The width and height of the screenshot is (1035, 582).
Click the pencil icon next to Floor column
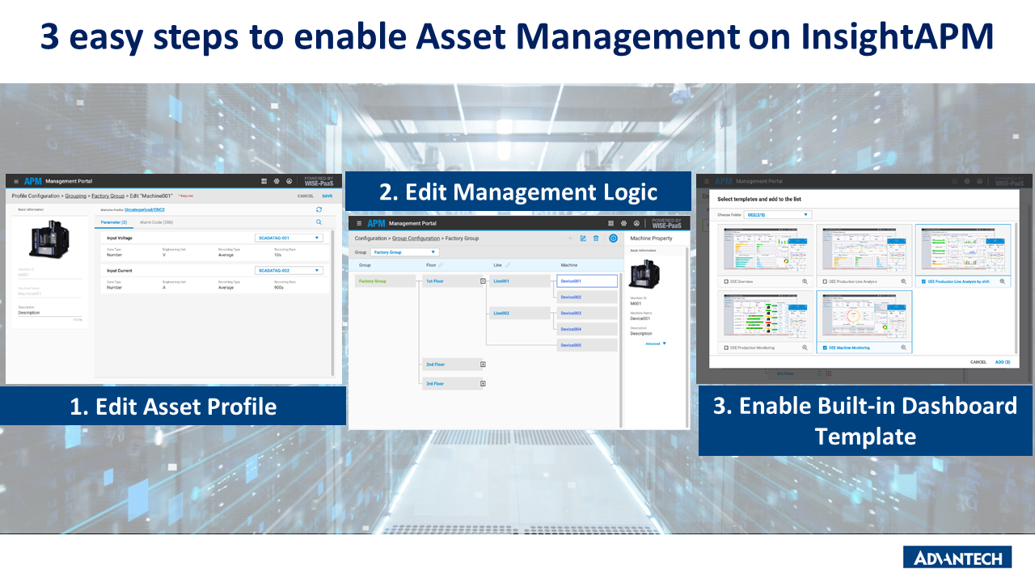[441, 265]
